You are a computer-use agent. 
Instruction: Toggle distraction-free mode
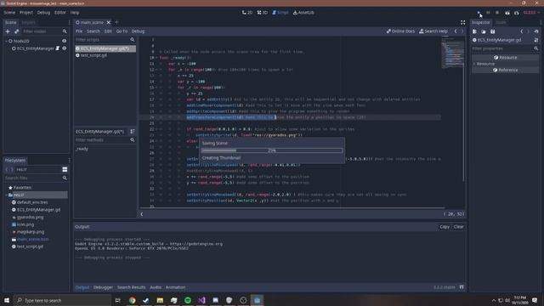pos(462,22)
